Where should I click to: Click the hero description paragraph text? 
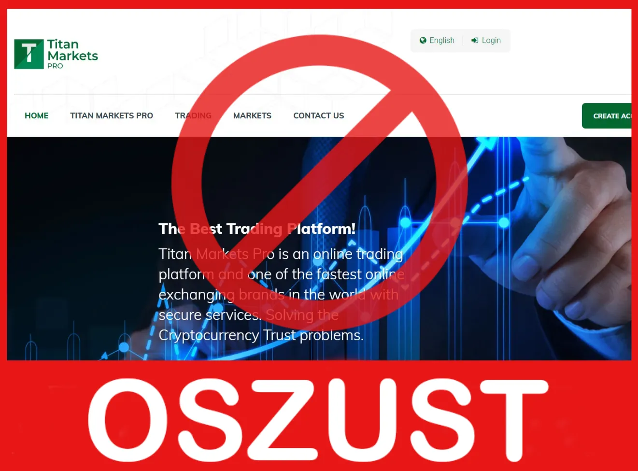(x=281, y=294)
